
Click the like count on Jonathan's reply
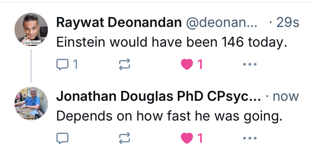pos(200,138)
